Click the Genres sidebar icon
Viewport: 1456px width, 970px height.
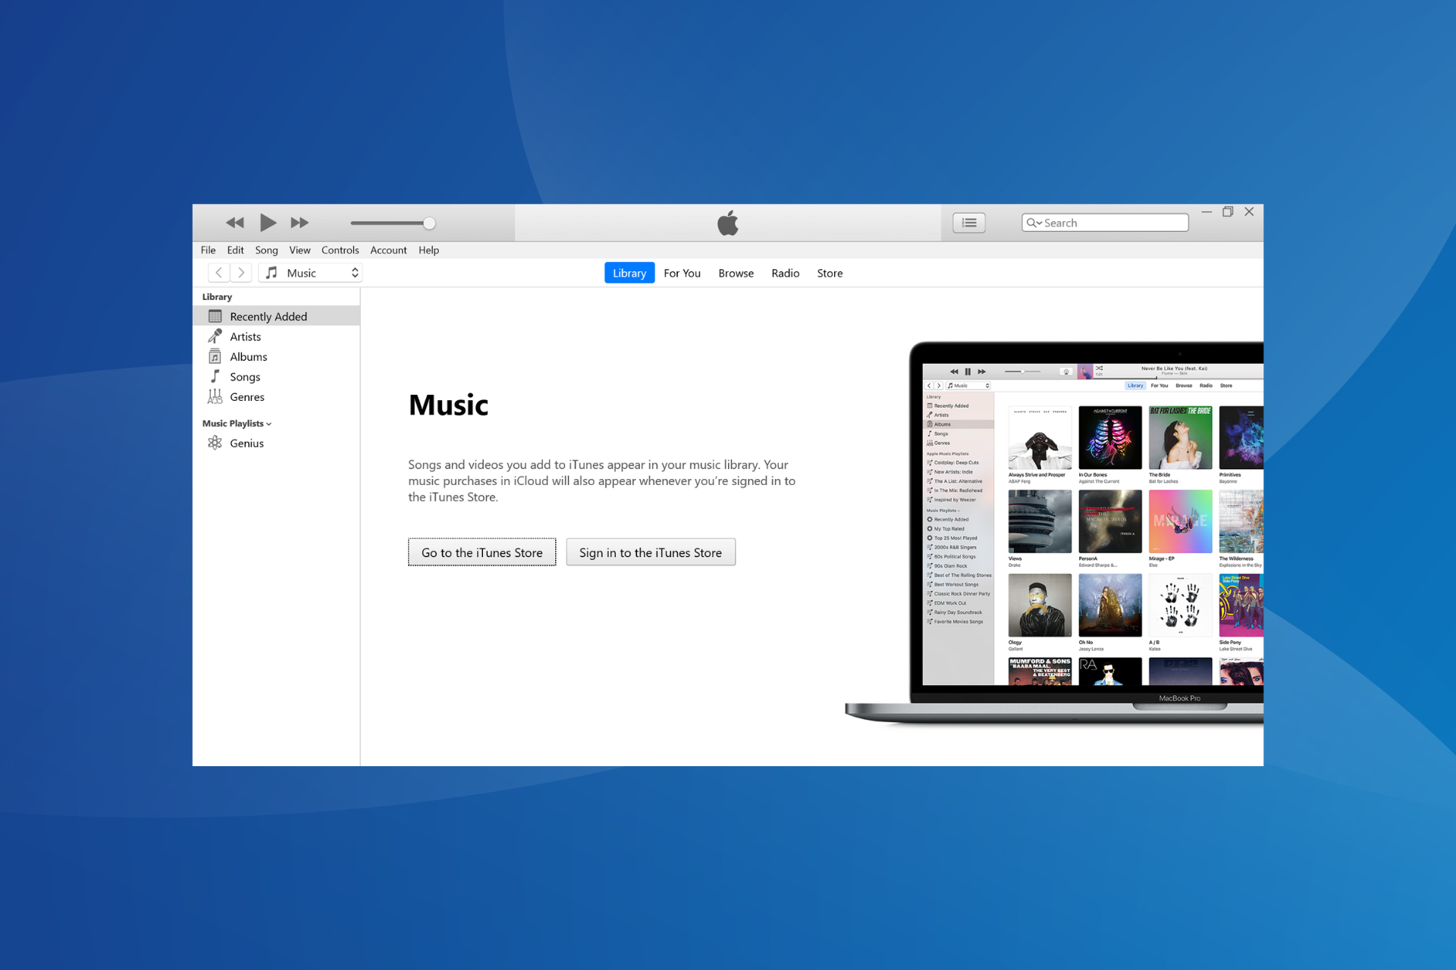(x=215, y=396)
